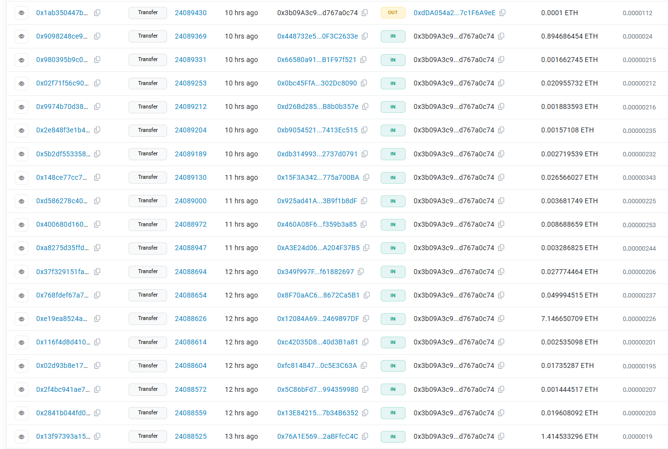The height and width of the screenshot is (449, 668).
Task: Click Transfer button for transaction 0x2f4bc941ae7
Action: [x=148, y=389]
